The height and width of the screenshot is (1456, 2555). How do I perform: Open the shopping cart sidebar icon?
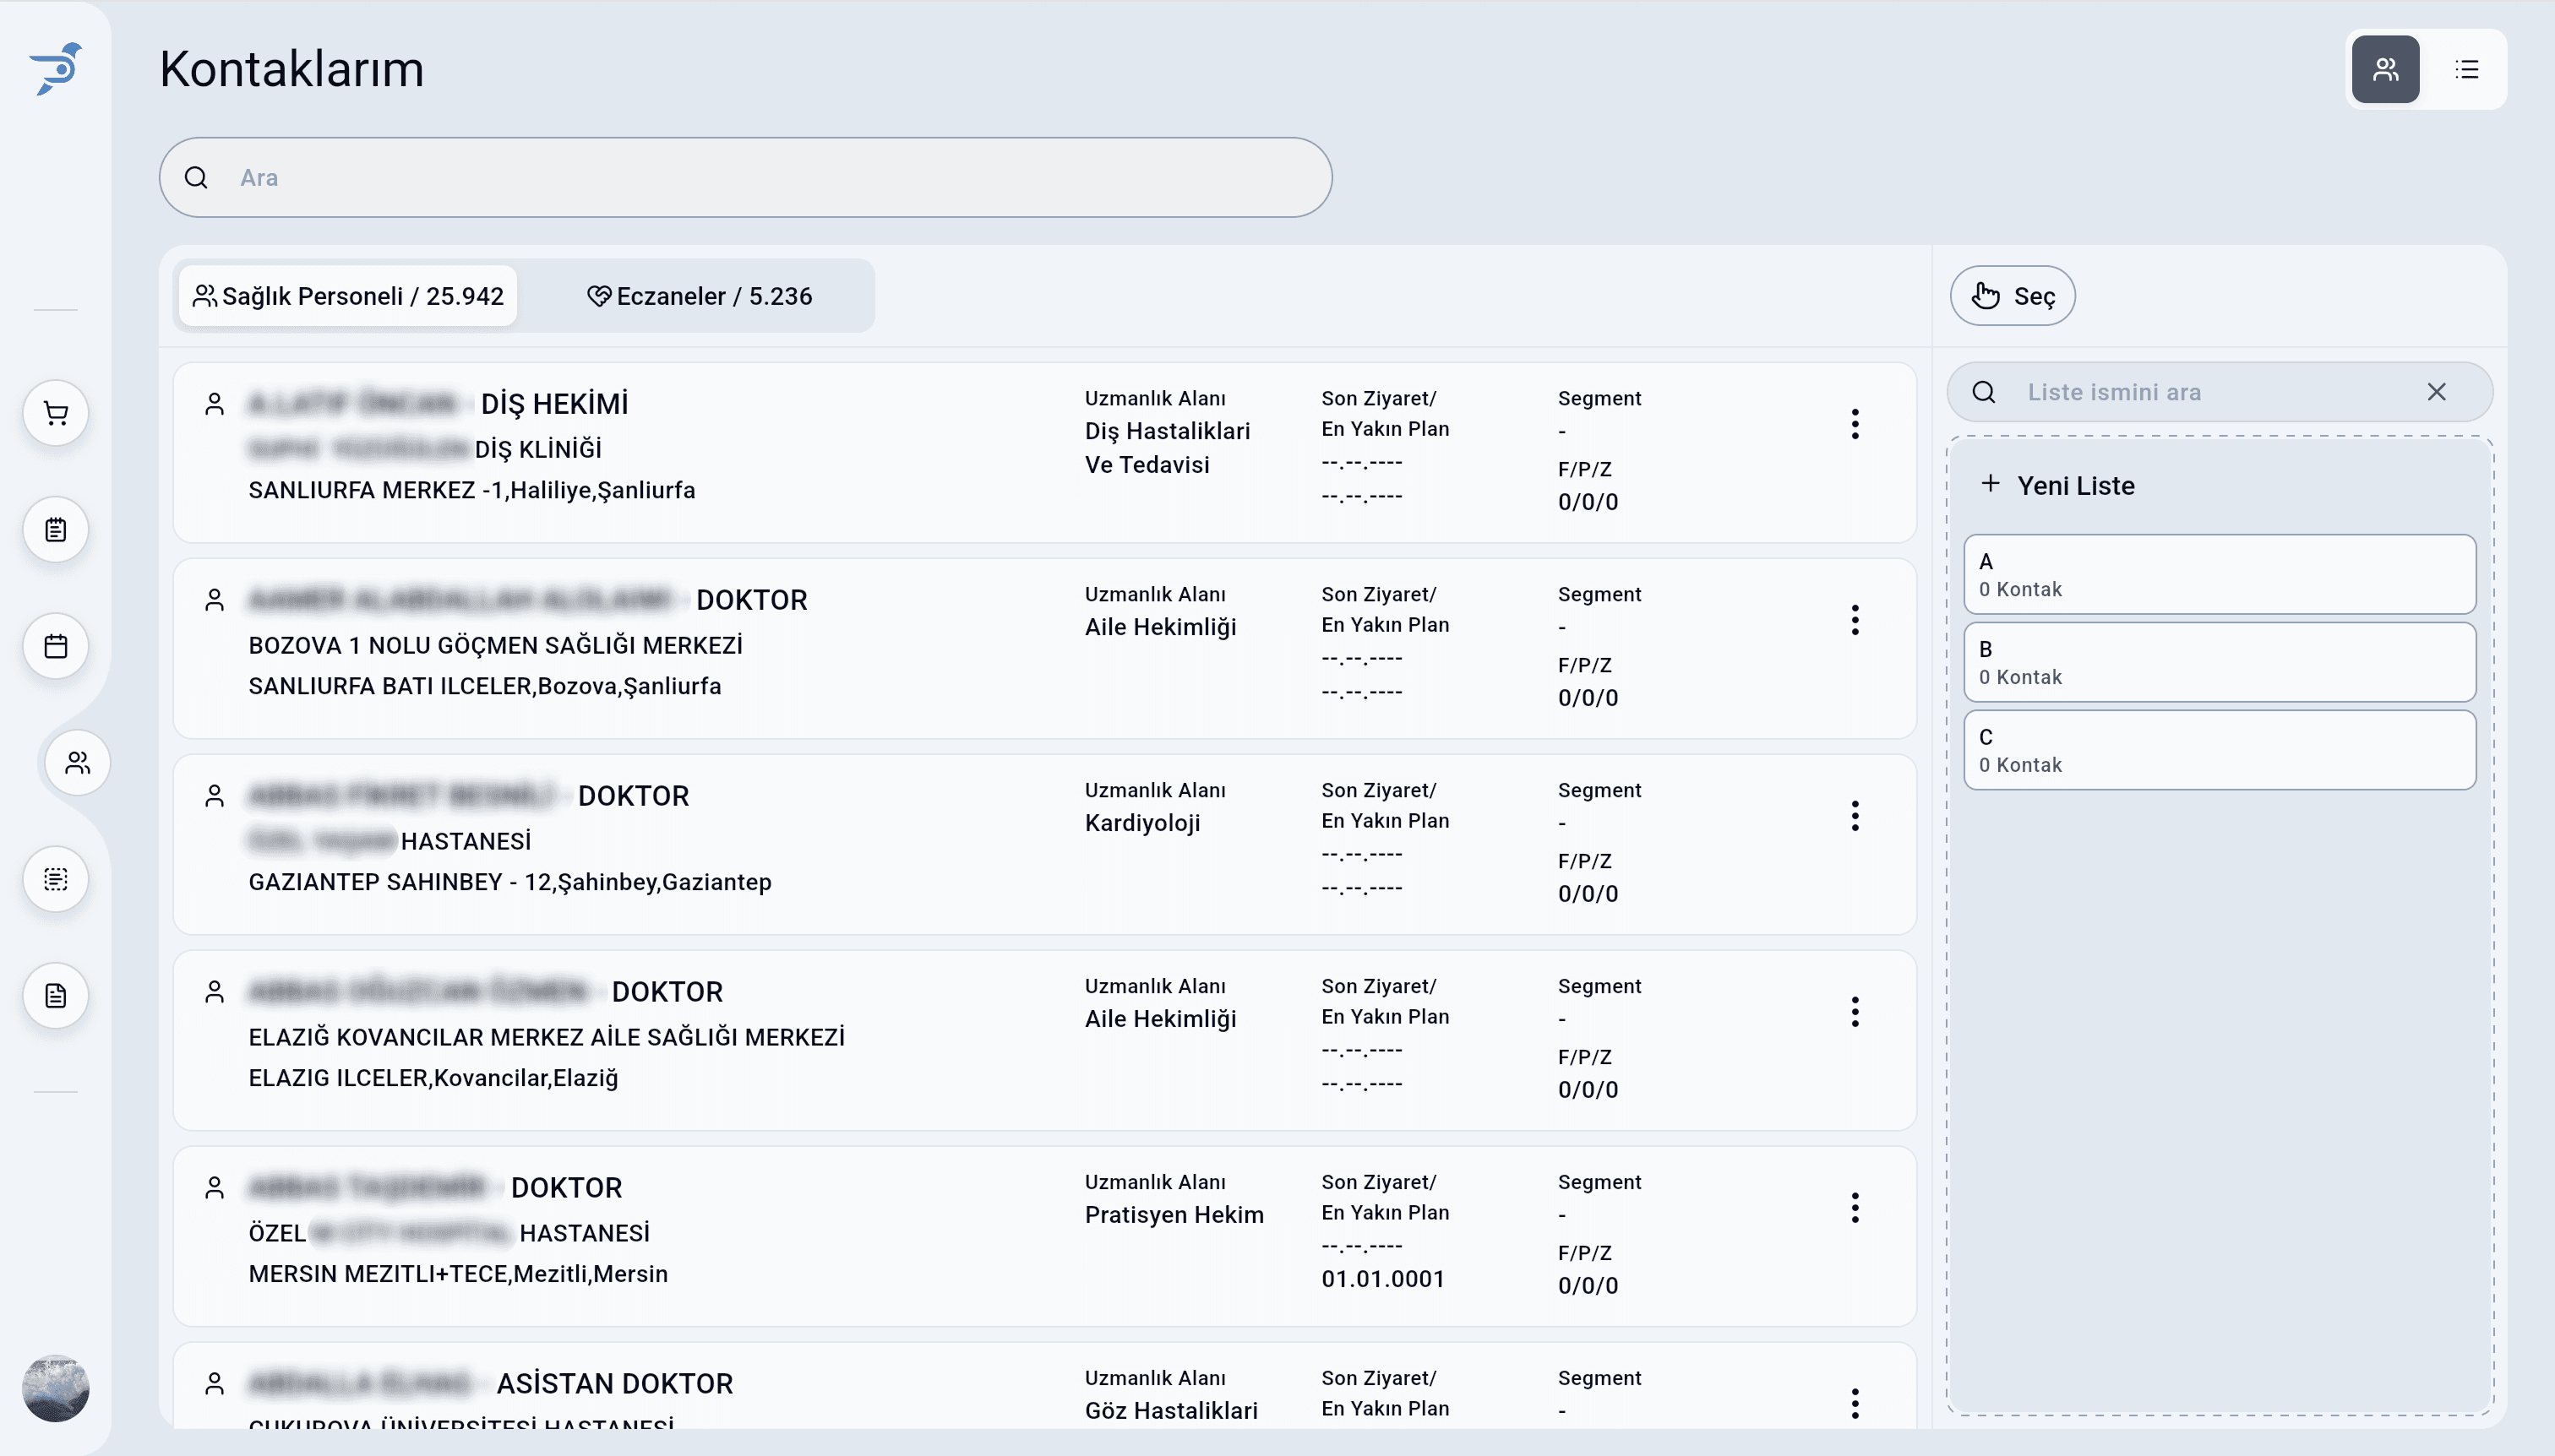coord(56,413)
